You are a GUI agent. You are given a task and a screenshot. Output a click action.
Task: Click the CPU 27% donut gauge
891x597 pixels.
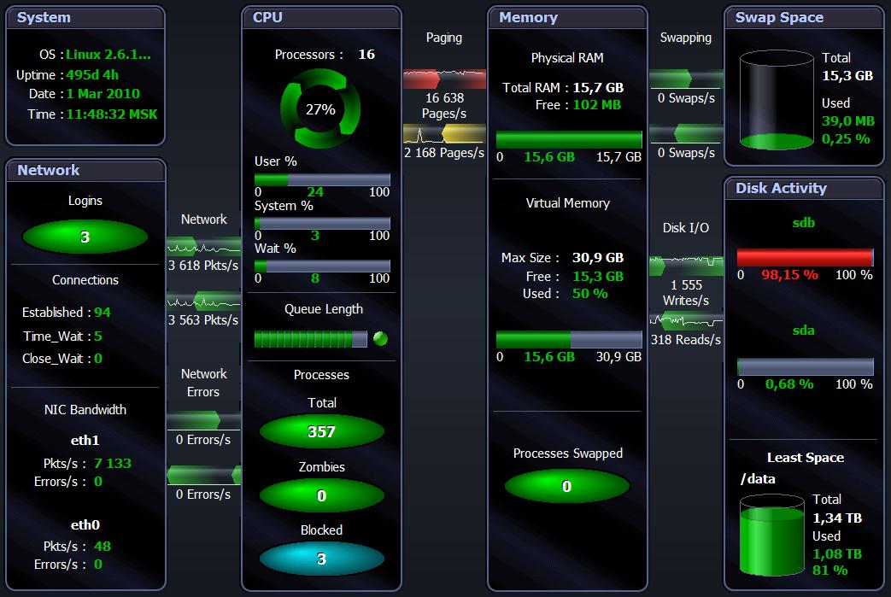pyautogui.click(x=320, y=109)
